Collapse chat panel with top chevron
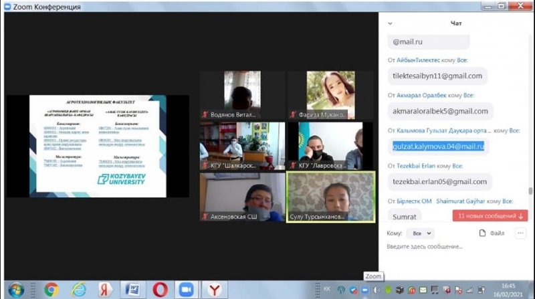Image resolution: width=535 pixels, height=299 pixels. 390,23
